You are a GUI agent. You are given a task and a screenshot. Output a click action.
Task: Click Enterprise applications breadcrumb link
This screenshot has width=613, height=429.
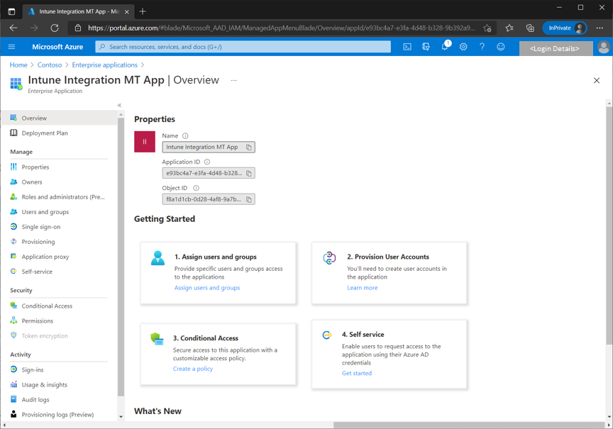[x=105, y=65]
